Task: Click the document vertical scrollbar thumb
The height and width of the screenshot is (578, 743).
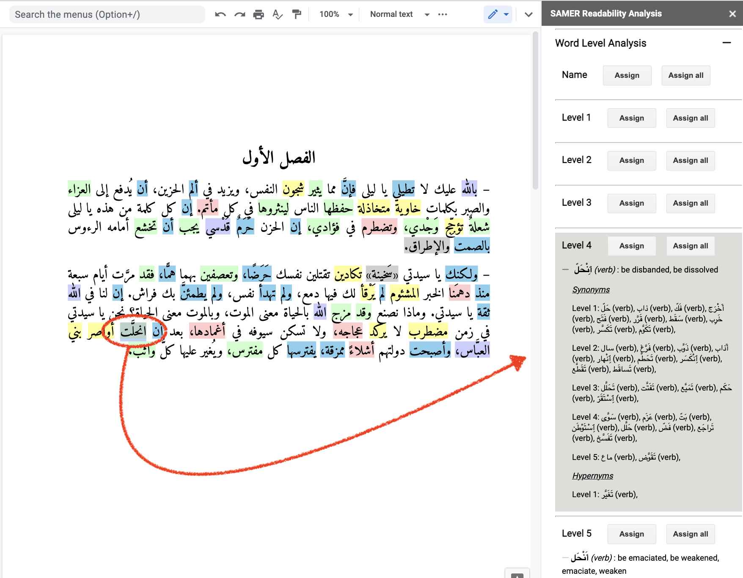Action: click(535, 111)
